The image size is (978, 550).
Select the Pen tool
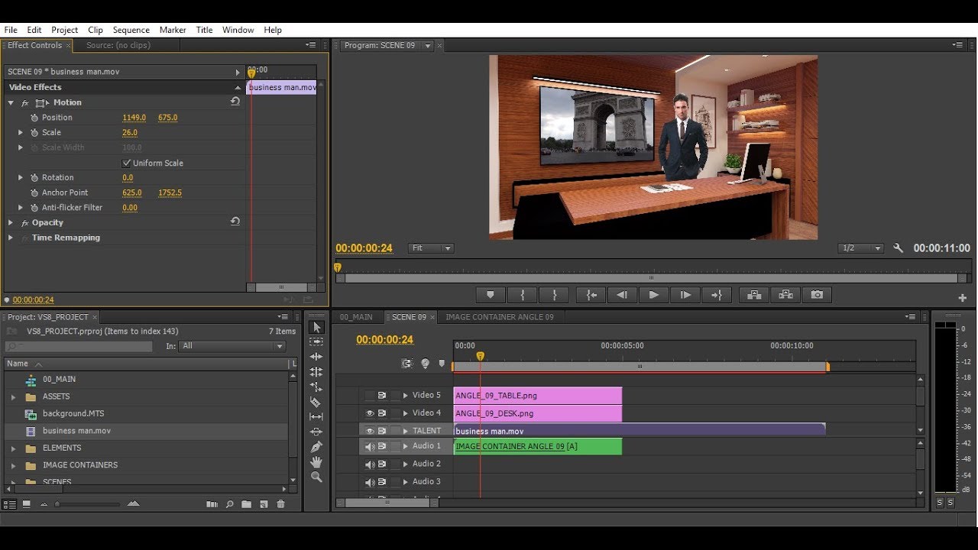click(x=316, y=447)
